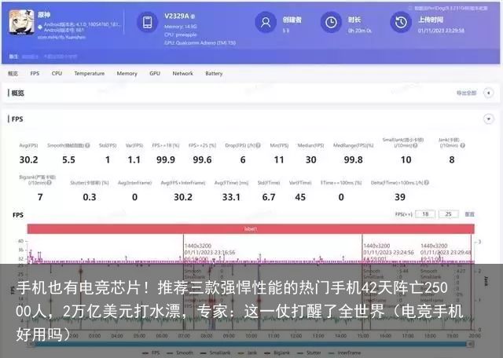Collapse the 概览 section with the arrow button
Viewport: 503px width, 358px height.
click(x=489, y=93)
